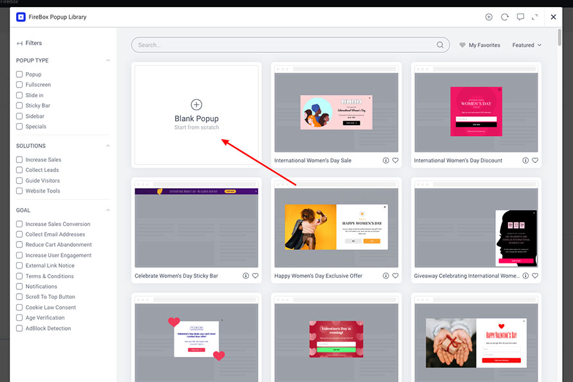
Task: Click the Filters toggle label
Action: click(x=33, y=43)
